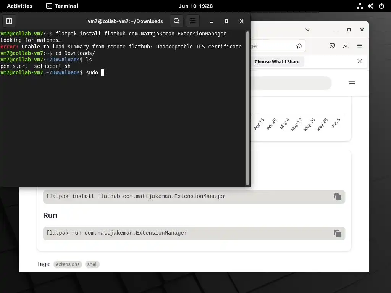Open the clock and calendar in top bar
391x293 pixels.
pos(195,6)
